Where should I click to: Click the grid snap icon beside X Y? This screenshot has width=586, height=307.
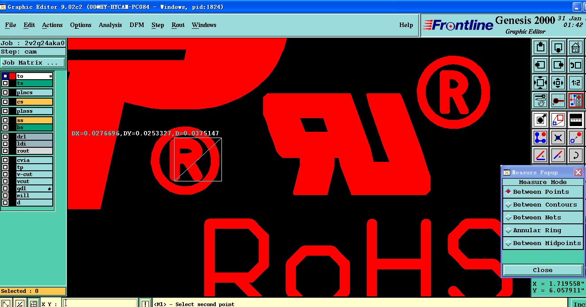(x=33, y=303)
